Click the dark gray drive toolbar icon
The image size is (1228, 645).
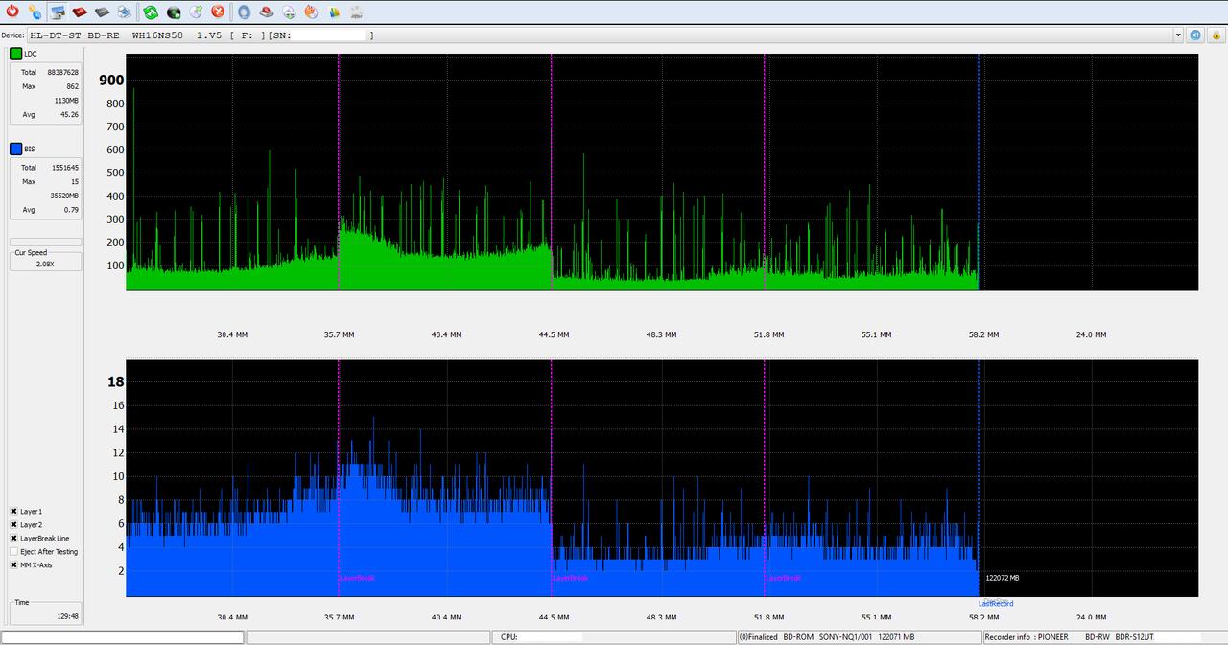click(102, 12)
